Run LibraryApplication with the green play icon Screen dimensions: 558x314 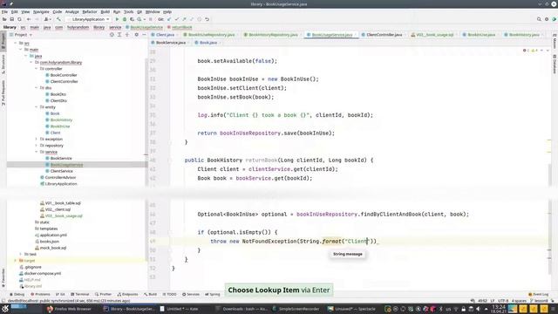tap(117, 19)
